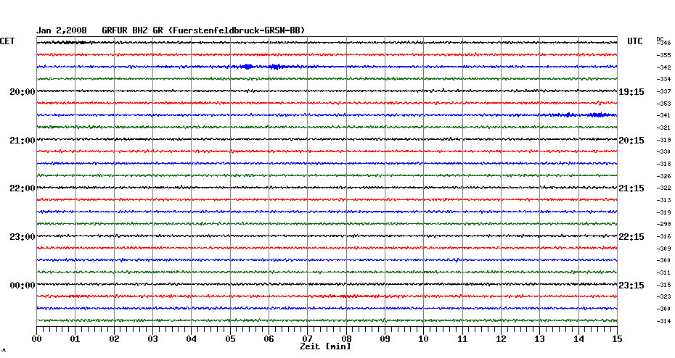Viewport: 675px width, 358px height.
Task: Click the "13" minute tick label
Action: point(540,339)
